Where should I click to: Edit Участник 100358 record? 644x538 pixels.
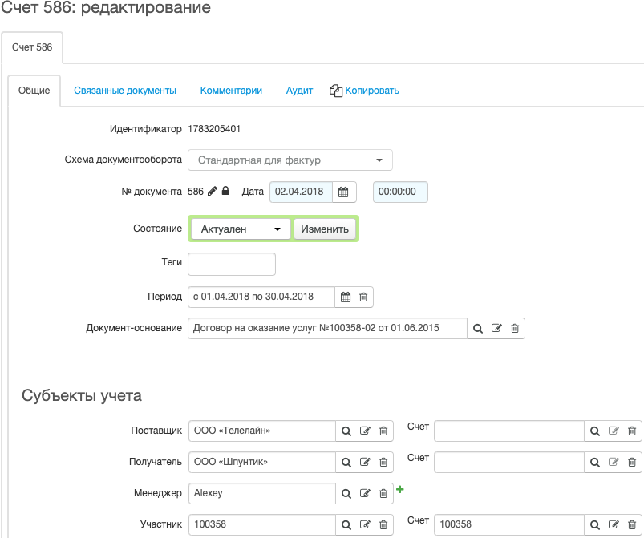coord(365,524)
